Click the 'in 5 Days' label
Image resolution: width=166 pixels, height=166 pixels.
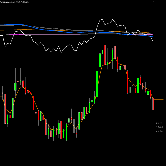tap(159, 131)
